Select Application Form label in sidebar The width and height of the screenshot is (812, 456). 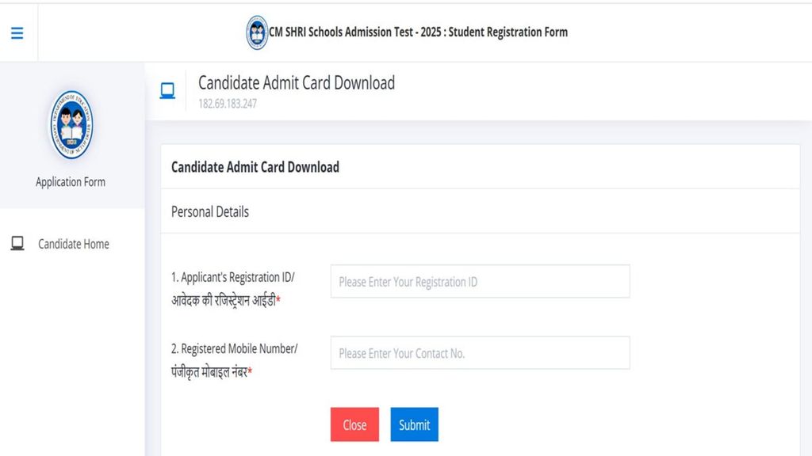(71, 182)
